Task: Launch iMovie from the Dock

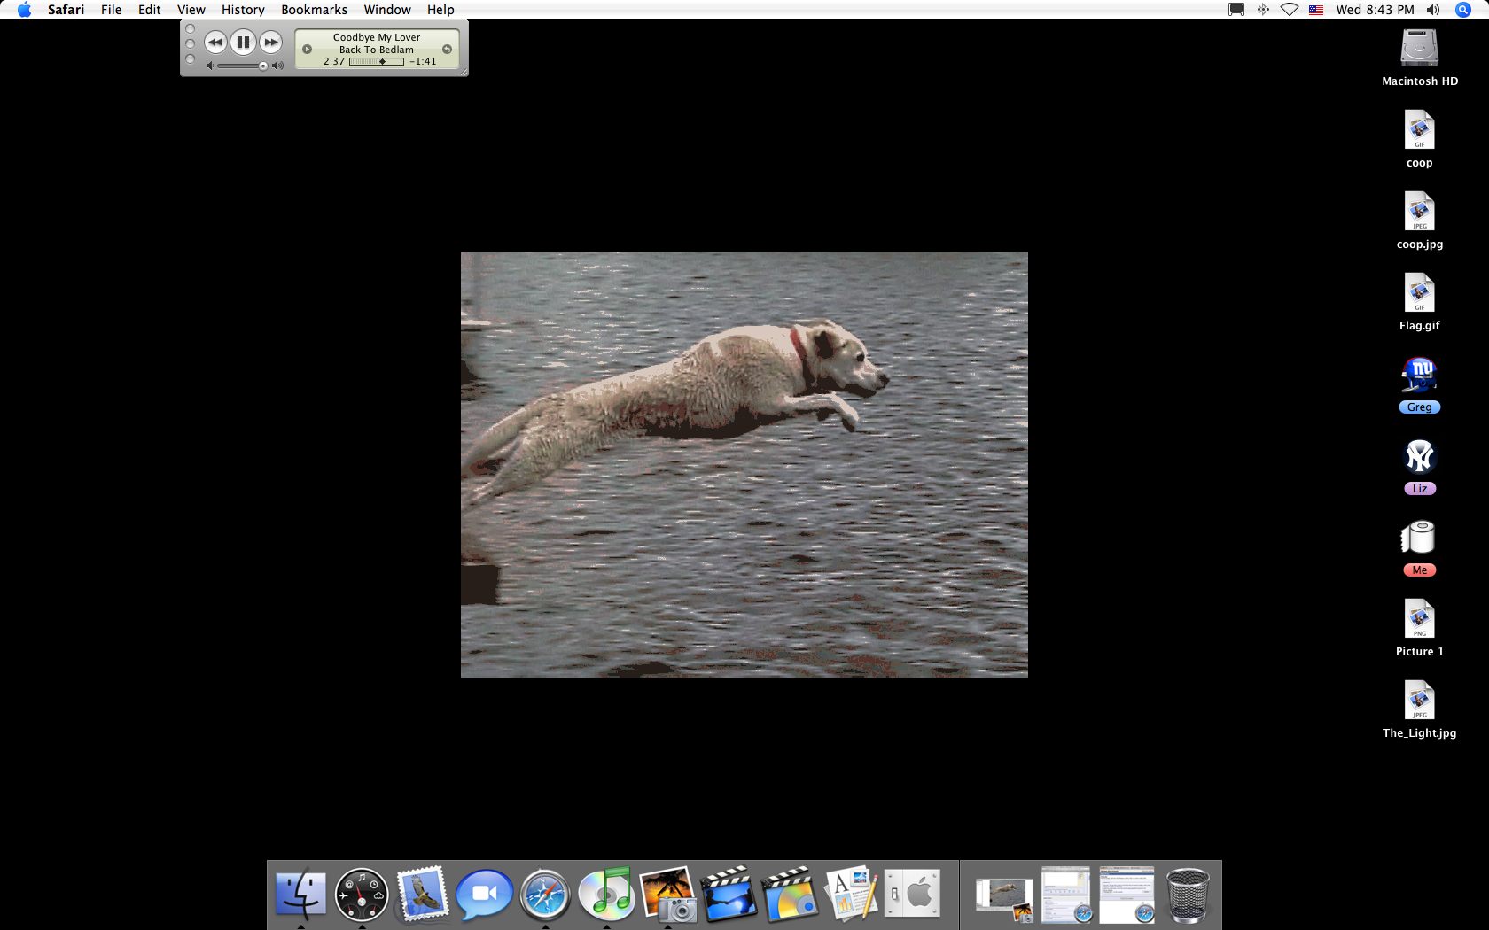Action: 729,894
